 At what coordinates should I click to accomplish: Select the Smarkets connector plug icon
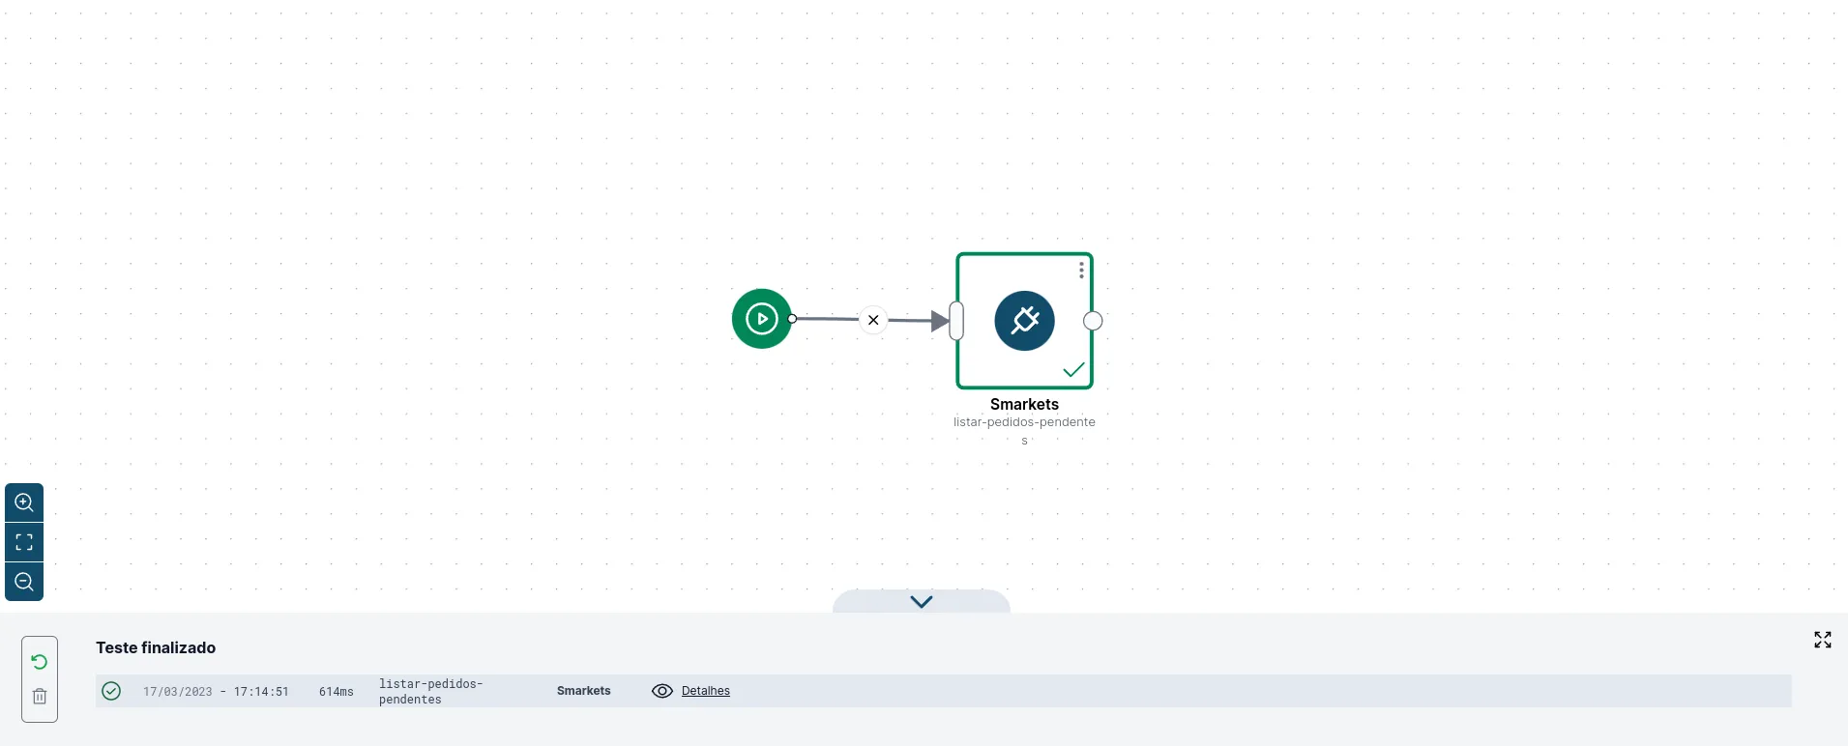point(1025,321)
